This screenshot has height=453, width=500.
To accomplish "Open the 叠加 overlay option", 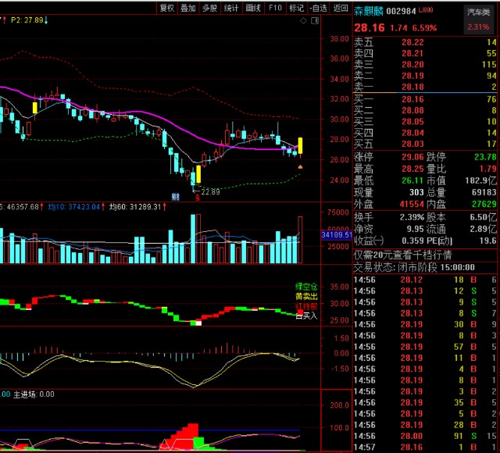I will 188,8.
